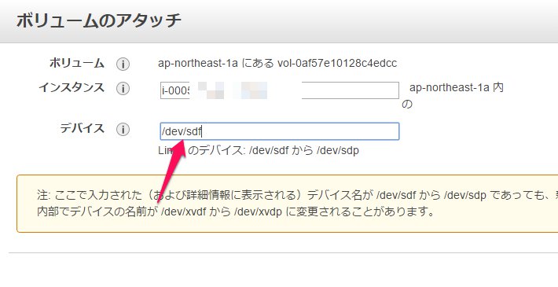This screenshot has width=558, height=287.
Task: Click the hint text /dev/sdf から /dev/sdp
Action: (304, 151)
